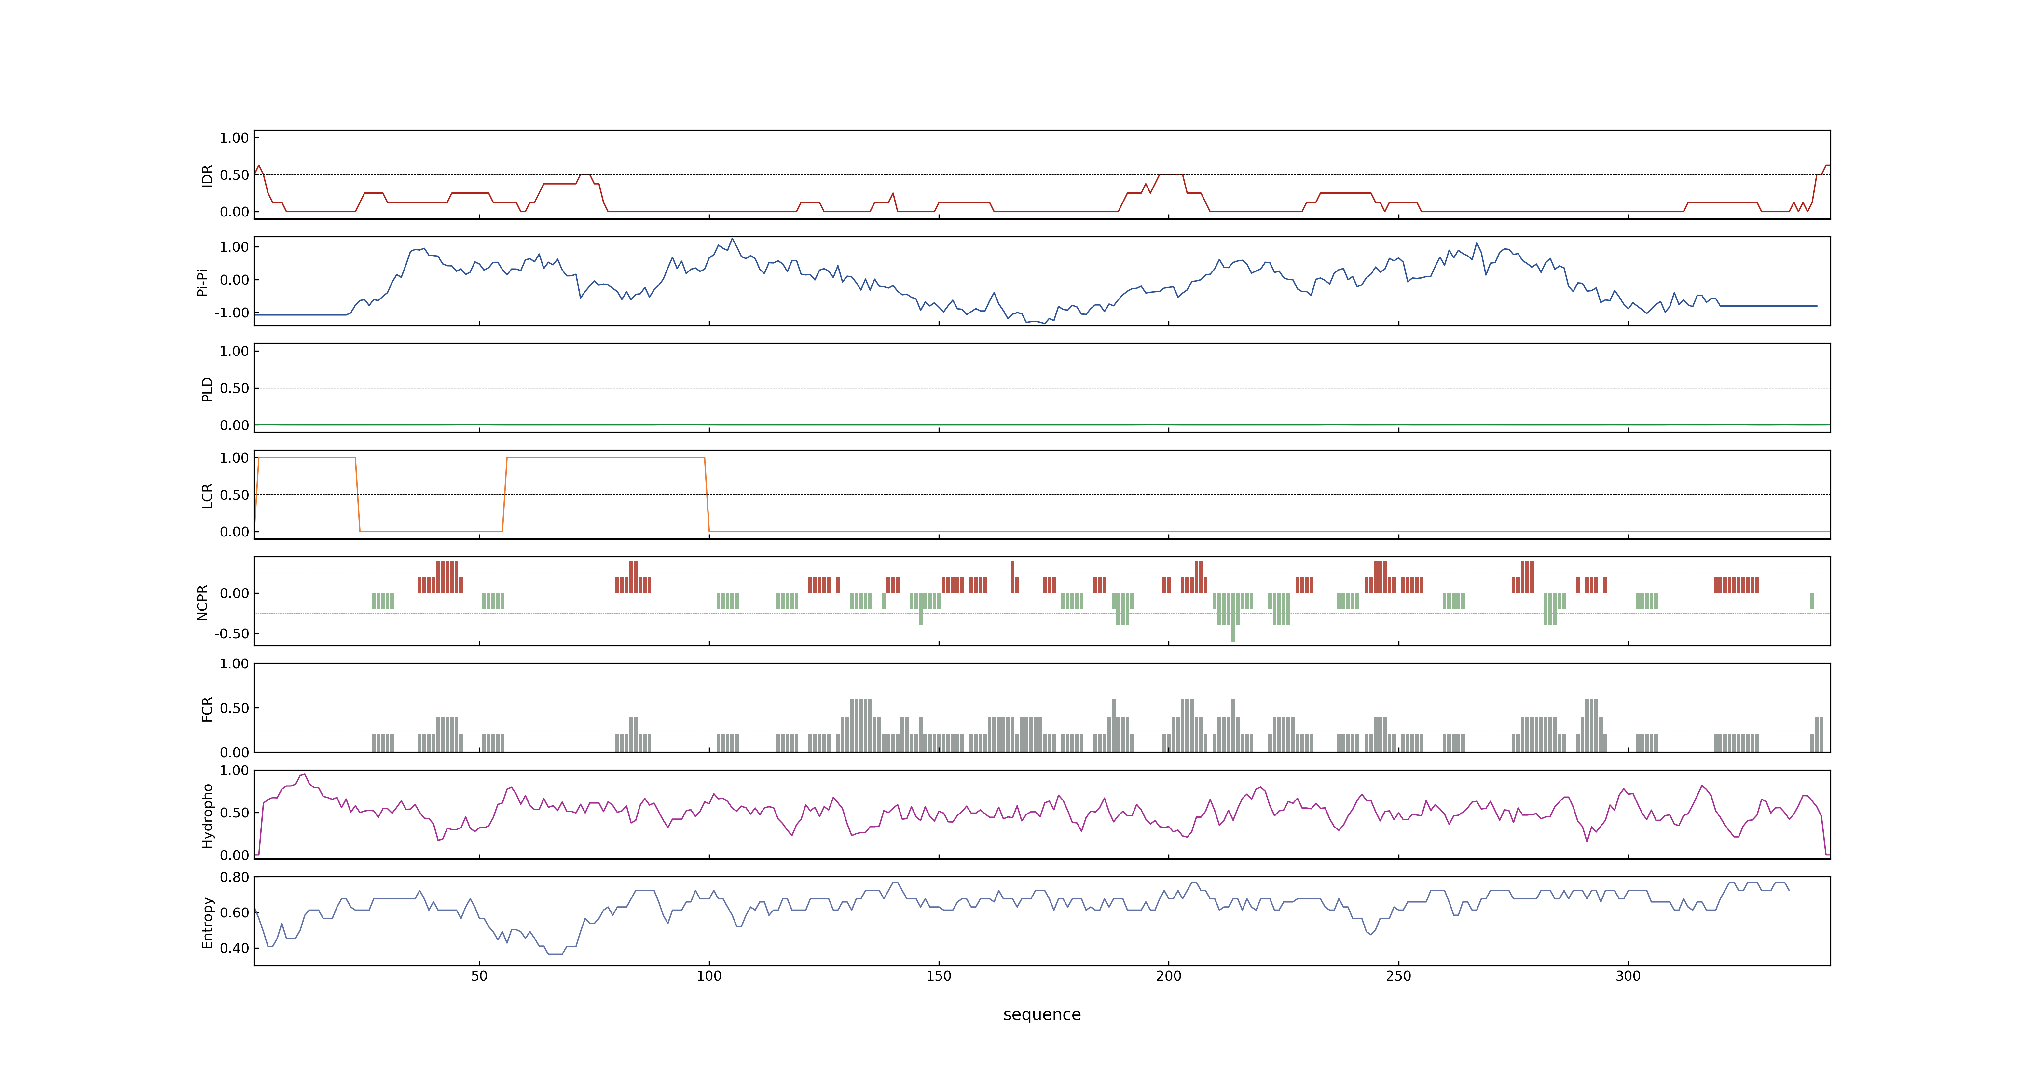Click the x-axis tick label 250
Screen dimensions: 2034x1085
1398,976
